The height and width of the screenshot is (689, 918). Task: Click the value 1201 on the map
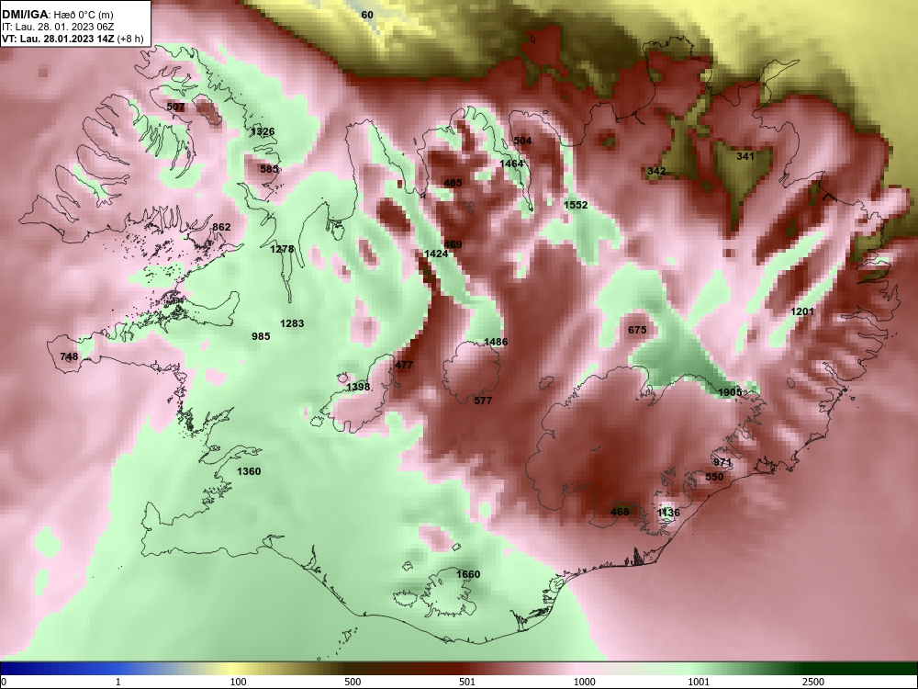pos(802,311)
